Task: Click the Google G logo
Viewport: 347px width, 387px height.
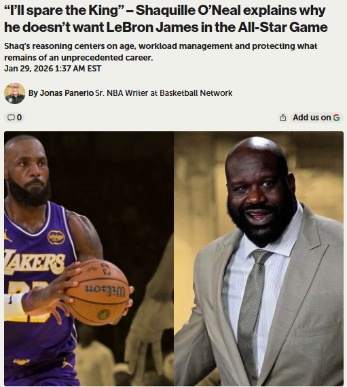Action: [x=336, y=118]
